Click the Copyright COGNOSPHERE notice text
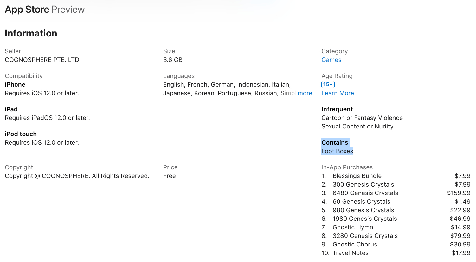The width and height of the screenshot is (476, 262). (x=77, y=176)
